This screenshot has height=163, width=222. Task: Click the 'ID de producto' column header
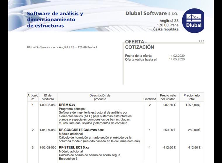[x=48, y=97]
